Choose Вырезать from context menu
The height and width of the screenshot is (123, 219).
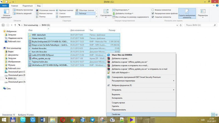coord(141,95)
